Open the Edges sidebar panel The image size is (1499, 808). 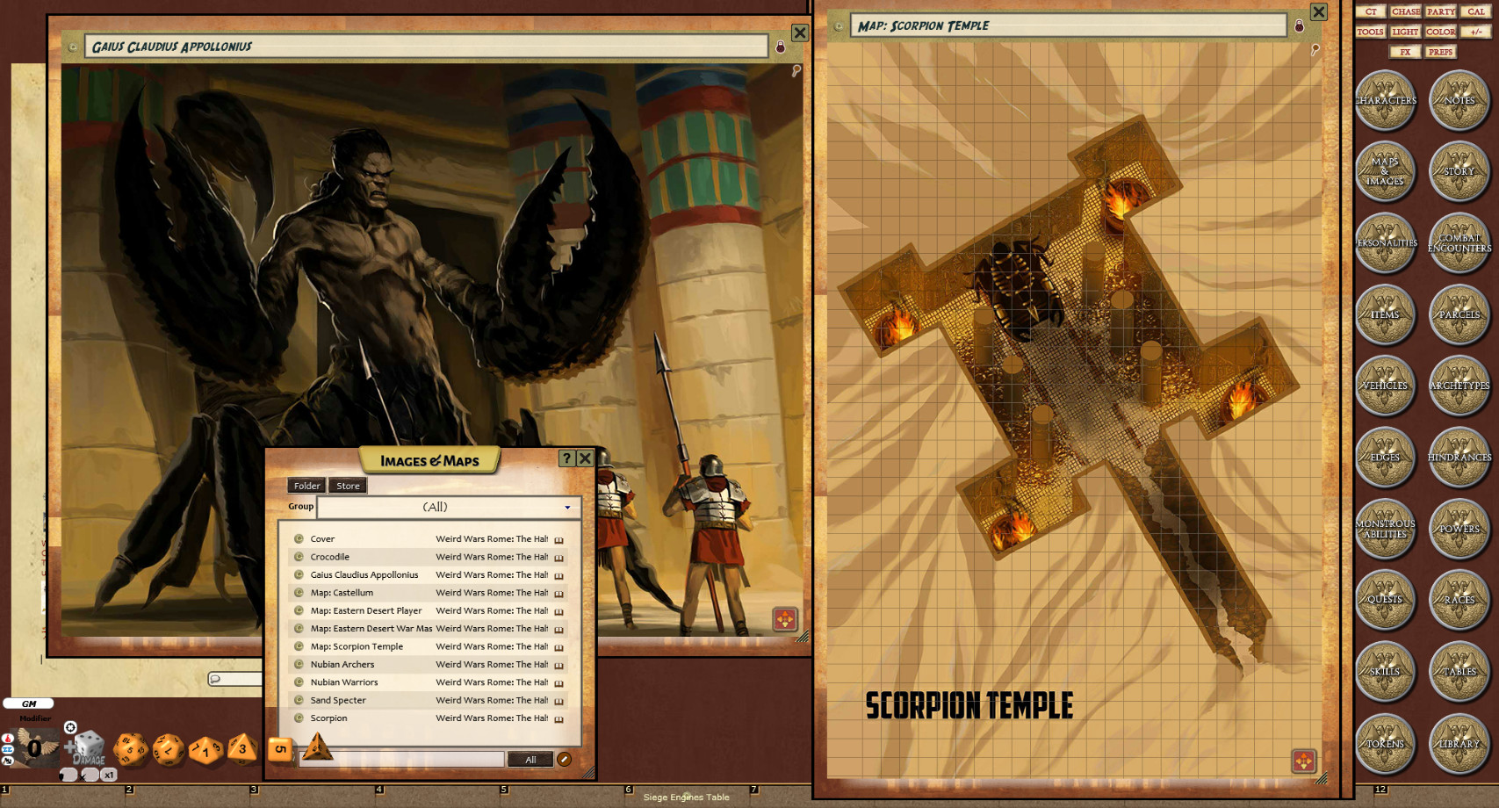1385,457
